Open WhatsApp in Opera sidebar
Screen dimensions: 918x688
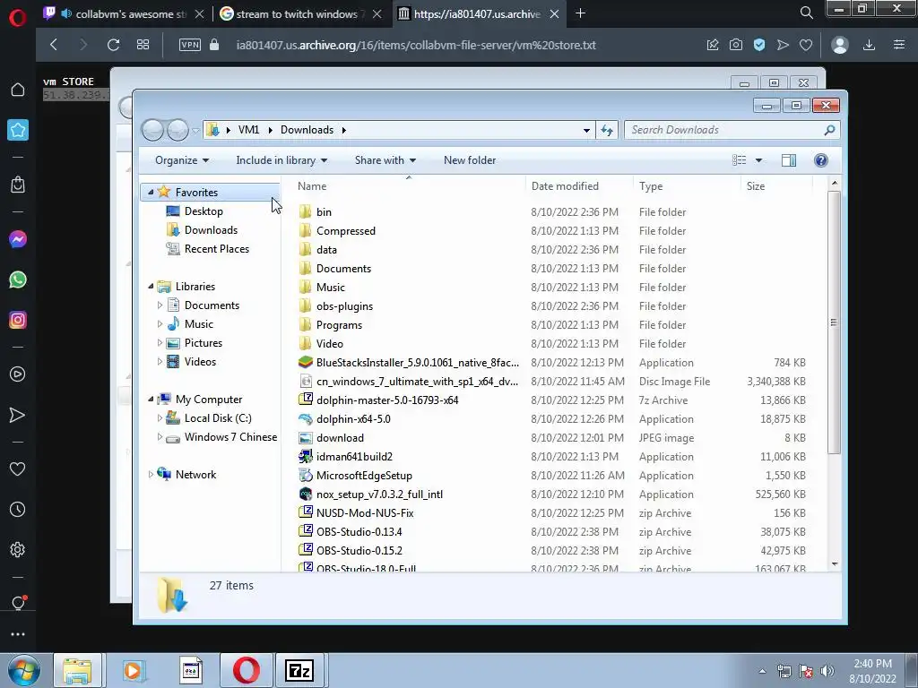click(18, 279)
